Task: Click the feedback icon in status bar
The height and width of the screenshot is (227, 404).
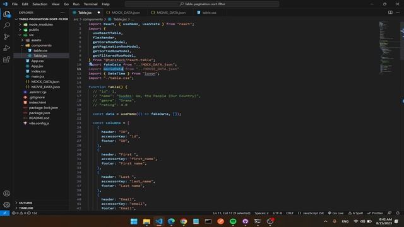Action: (x=389, y=213)
